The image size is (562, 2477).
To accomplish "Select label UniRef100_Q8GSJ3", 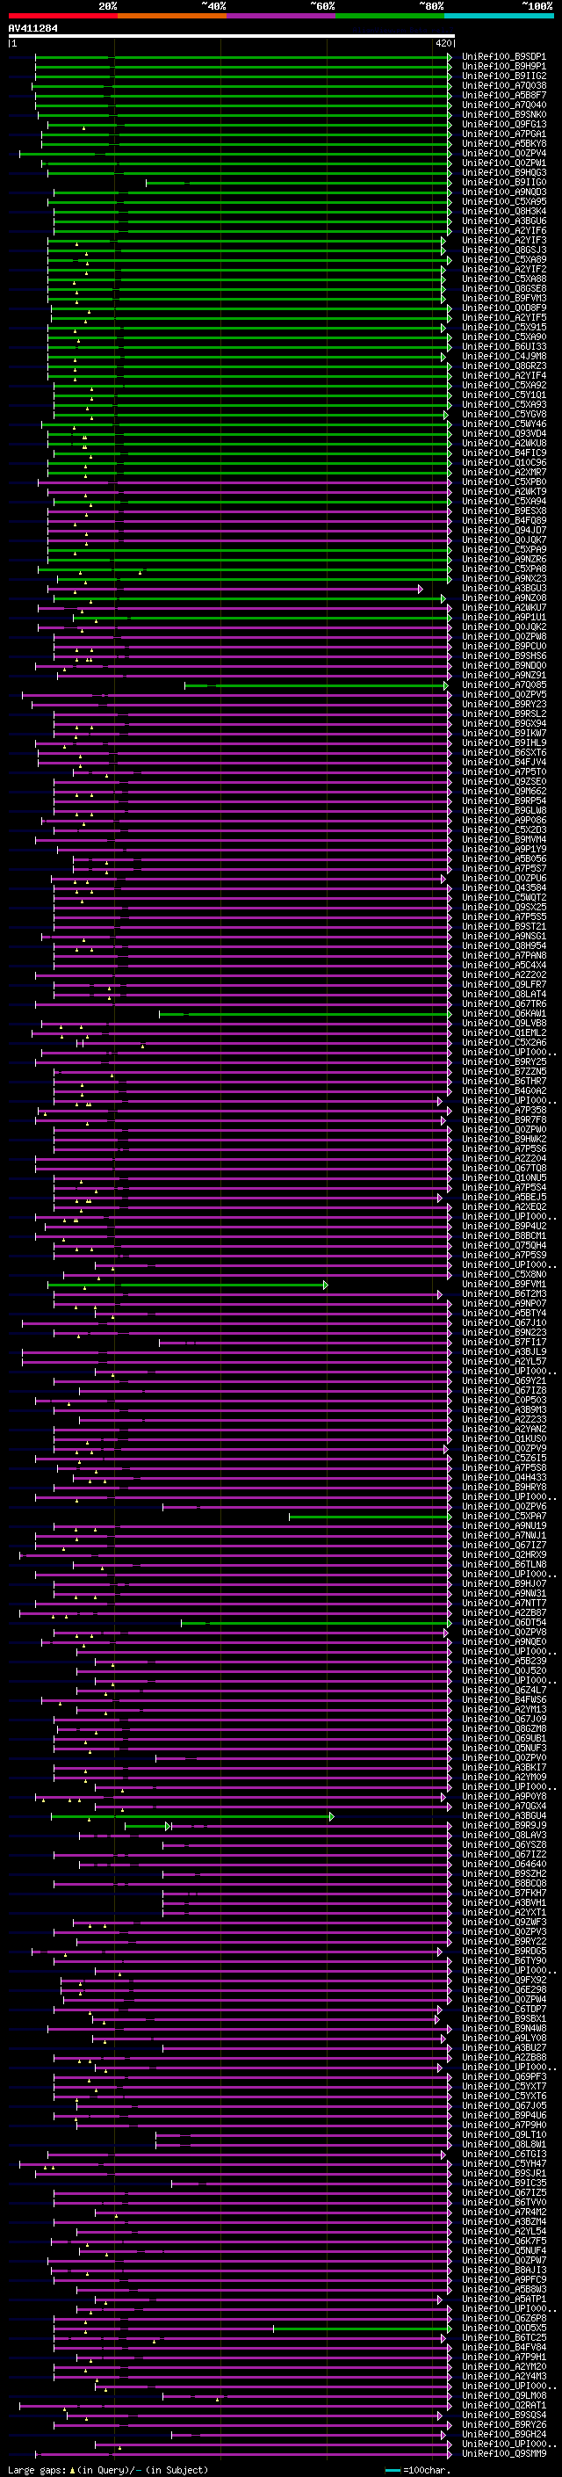I will (x=503, y=250).
